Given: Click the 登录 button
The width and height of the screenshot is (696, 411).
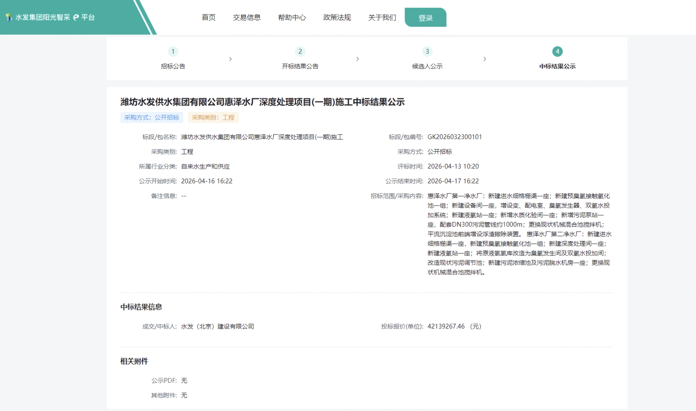Looking at the screenshot, I should click(426, 17).
